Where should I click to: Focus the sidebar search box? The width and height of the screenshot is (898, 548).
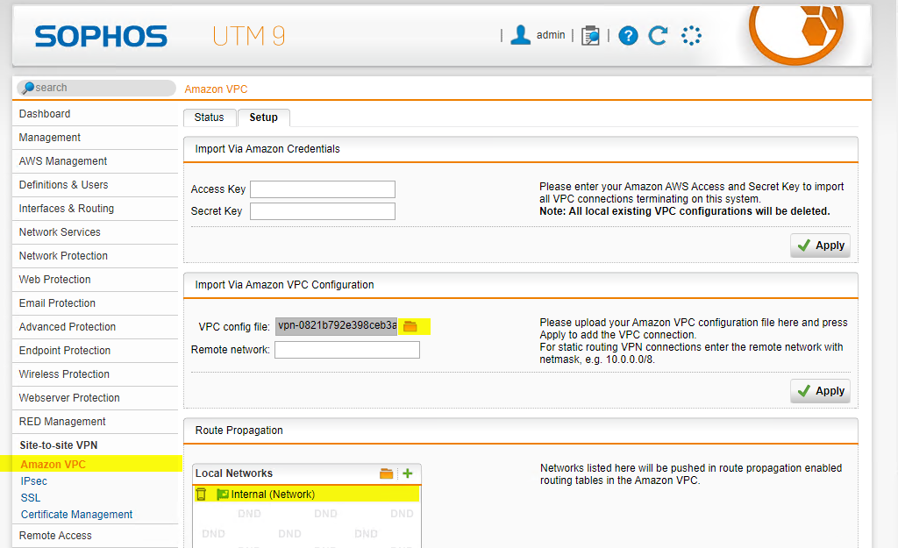pos(96,88)
